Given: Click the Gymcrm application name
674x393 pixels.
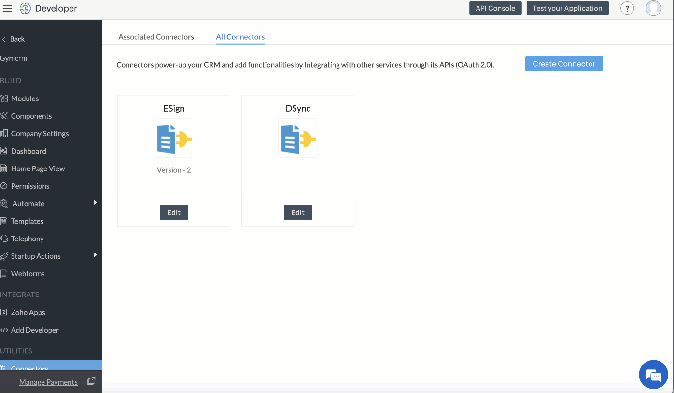Looking at the screenshot, I should pos(14,58).
